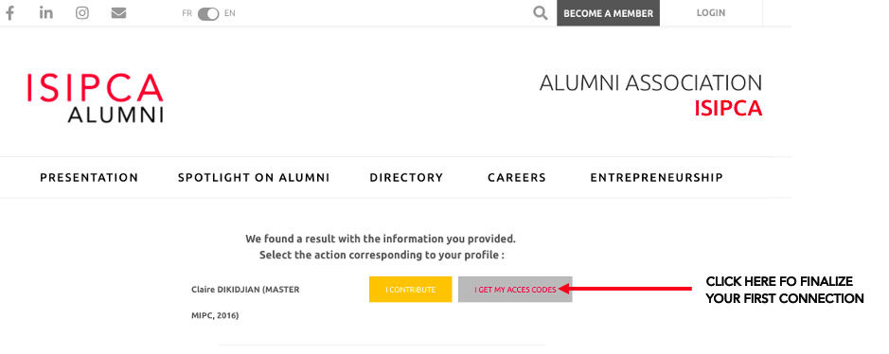The image size is (889, 354).
Task: Click the Claire DIKIDJIAN profile result
Action: tap(245, 303)
